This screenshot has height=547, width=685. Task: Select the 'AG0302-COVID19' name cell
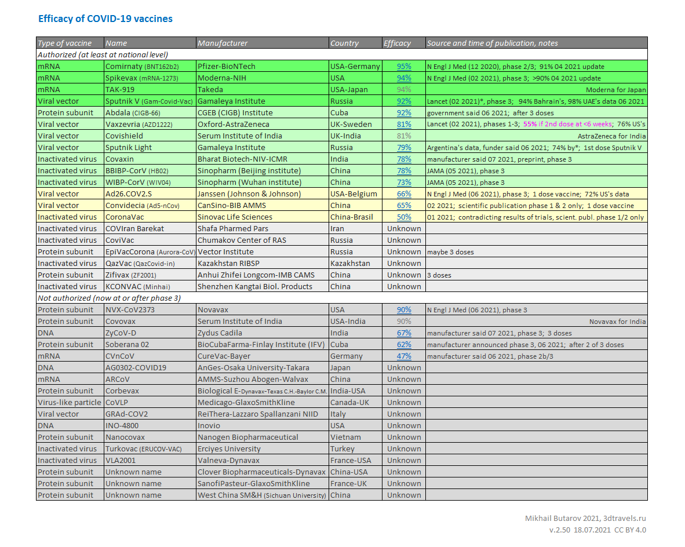pyautogui.click(x=150, y=367)
